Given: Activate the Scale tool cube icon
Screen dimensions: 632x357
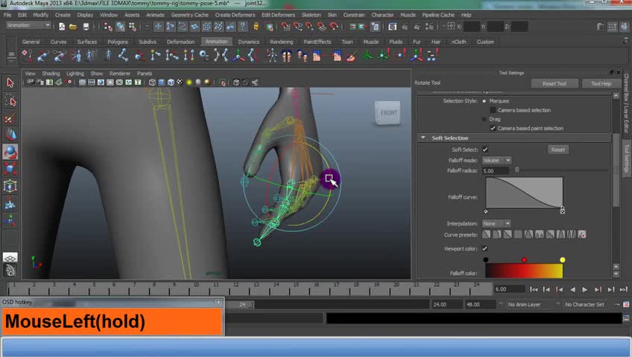Looking at the screenshot, I should [10, 169].
